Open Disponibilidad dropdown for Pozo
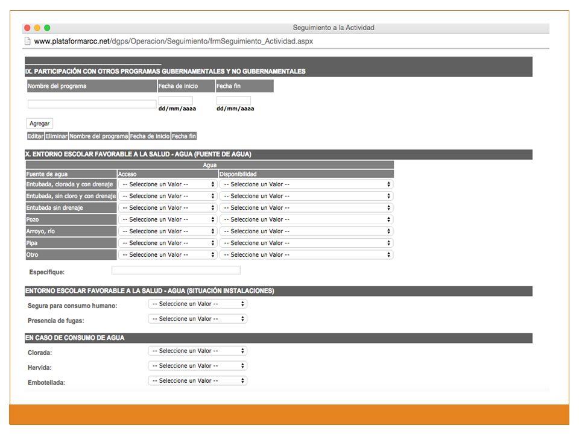579x434 pixels. click(x=306, y=219)
